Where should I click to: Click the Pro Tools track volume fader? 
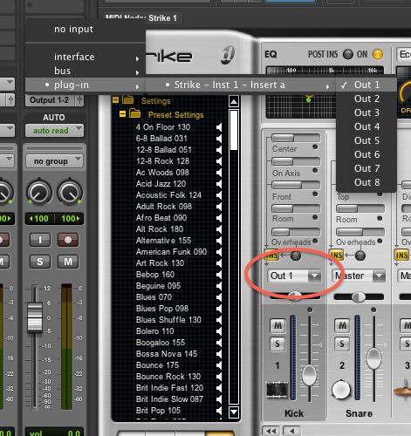[35, 317]
